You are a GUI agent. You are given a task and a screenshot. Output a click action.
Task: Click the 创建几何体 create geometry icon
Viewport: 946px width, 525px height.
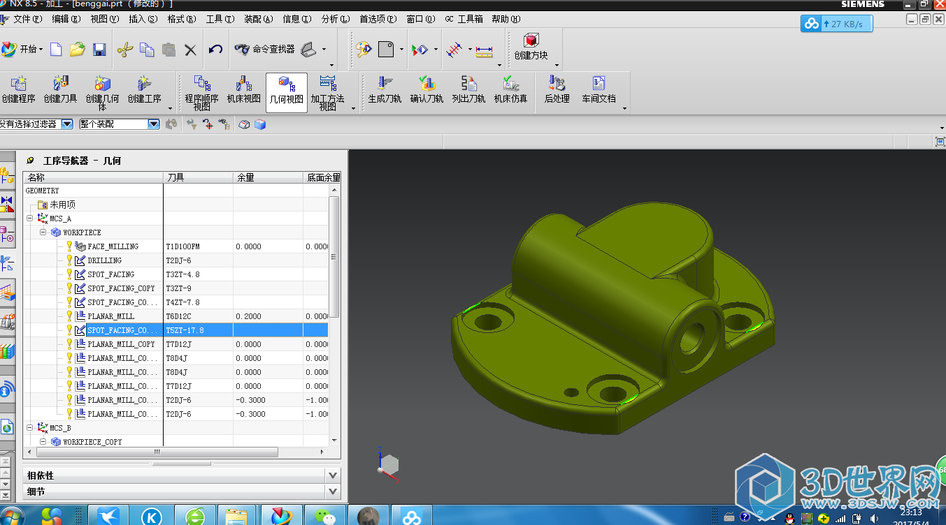pyautogui.click(x=103, y=94)
